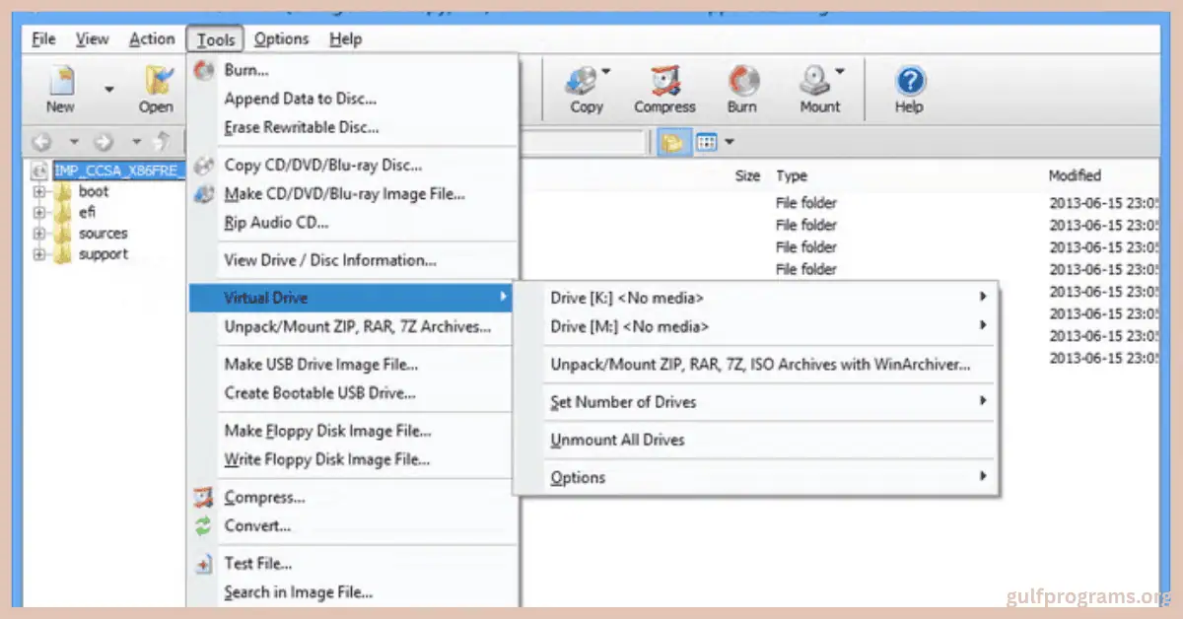The height and width of the screenshot is (619, 1183).
Task: Click the Copy toolbar icon
Action: coord(586,89)
